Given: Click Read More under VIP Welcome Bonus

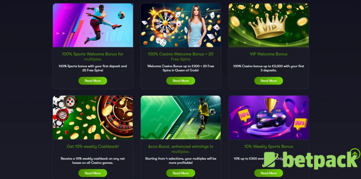Looking at the screenshot, I should tap(268, 81).
